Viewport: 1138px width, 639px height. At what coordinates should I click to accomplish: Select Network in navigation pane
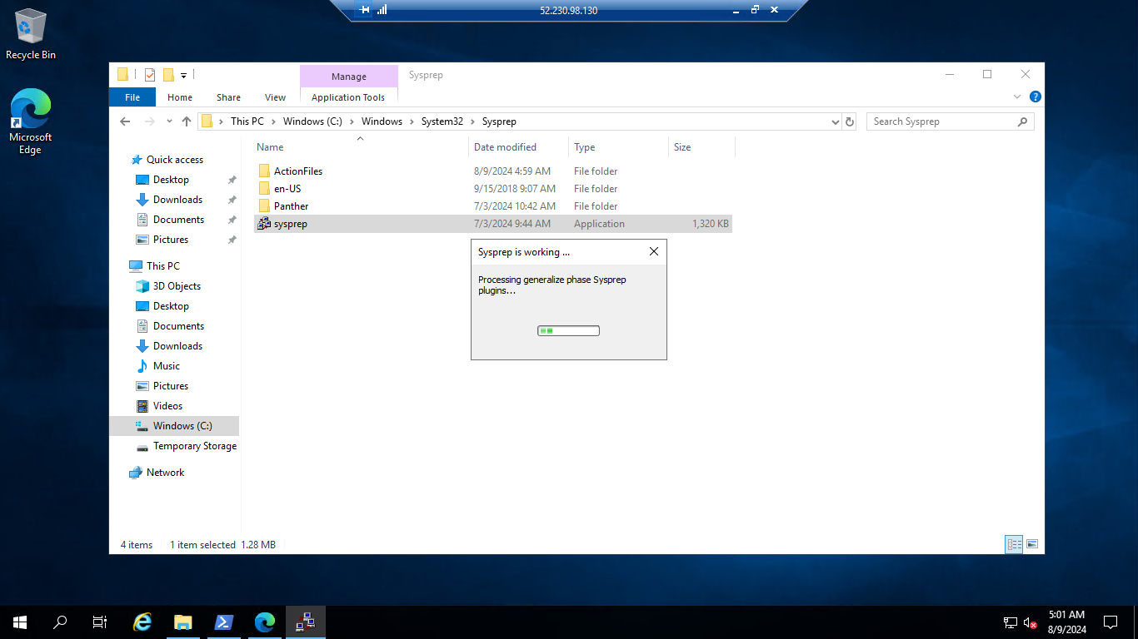point(165,473)
